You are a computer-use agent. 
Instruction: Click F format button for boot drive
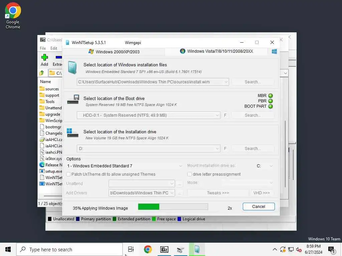[x=225, y=115]
